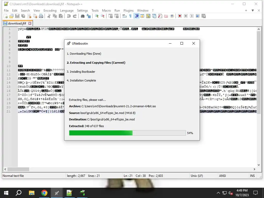The height and width of the screenshot is (198, 264).
Task: Click the Notepad++ taskbar icon
Action: pyautogui.click(x=69, y=193)
